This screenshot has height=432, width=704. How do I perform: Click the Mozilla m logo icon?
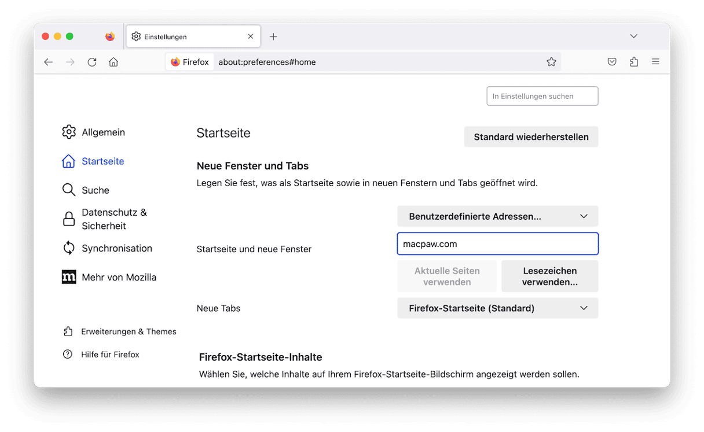click(69, 277)
